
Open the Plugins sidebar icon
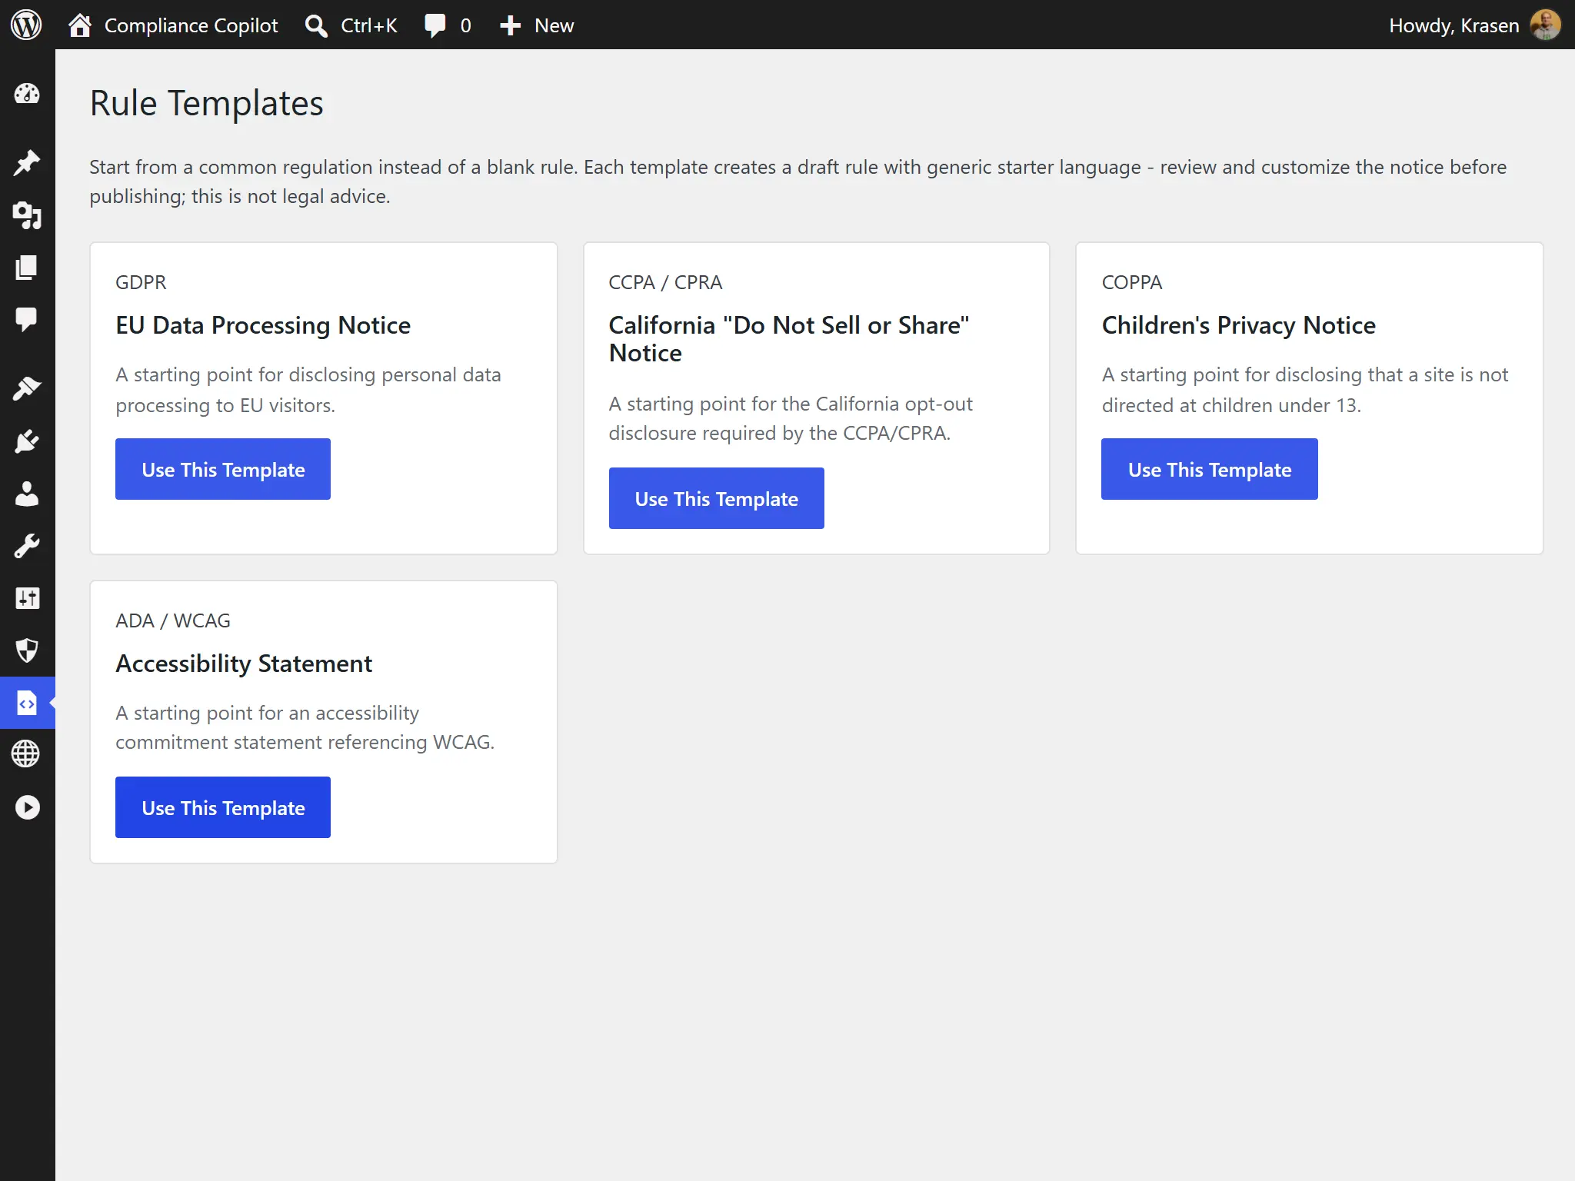tap(27, 441)
